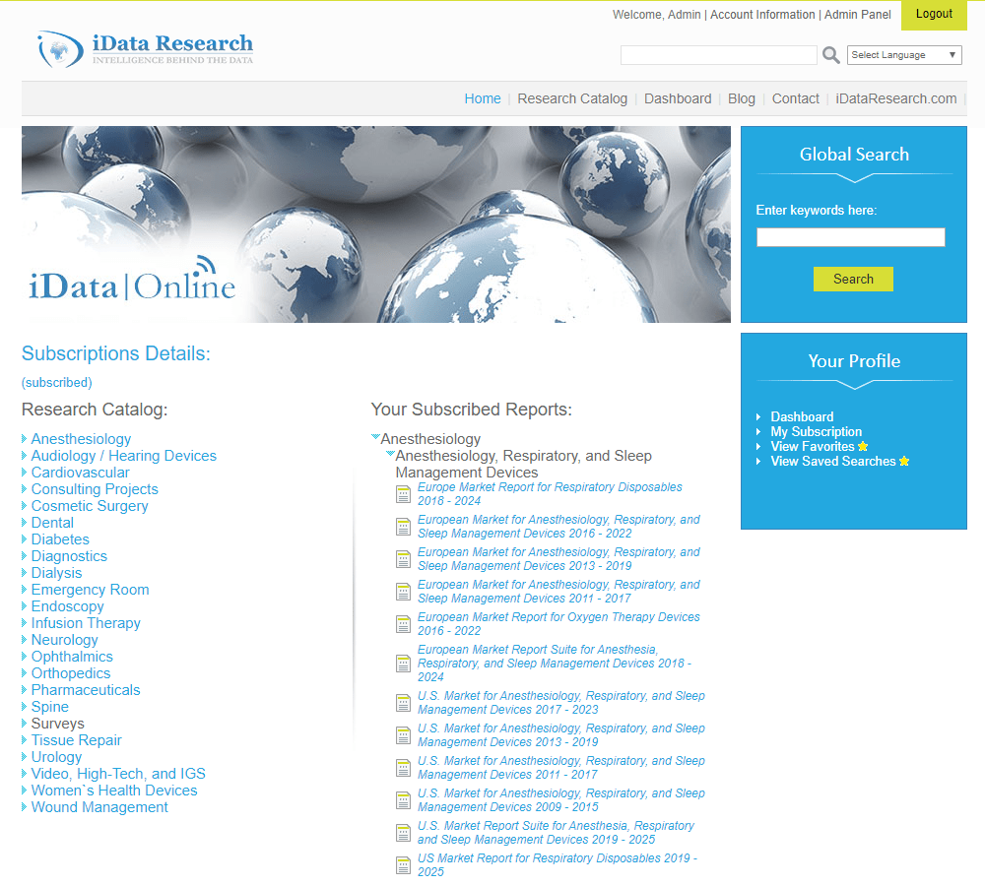Open the Diagnostics category

pyautogui.click(x=69, y=555)
